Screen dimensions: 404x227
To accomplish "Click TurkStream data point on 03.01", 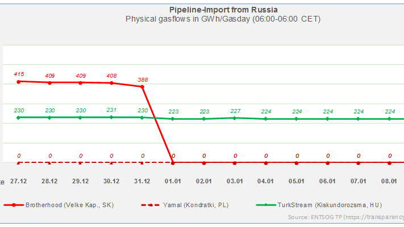I will point(235,117).
